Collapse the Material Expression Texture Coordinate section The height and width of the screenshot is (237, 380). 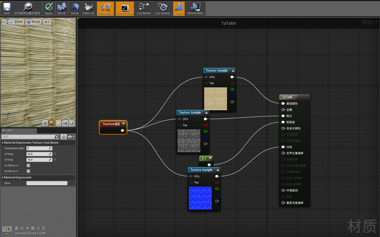pos(2,142)
